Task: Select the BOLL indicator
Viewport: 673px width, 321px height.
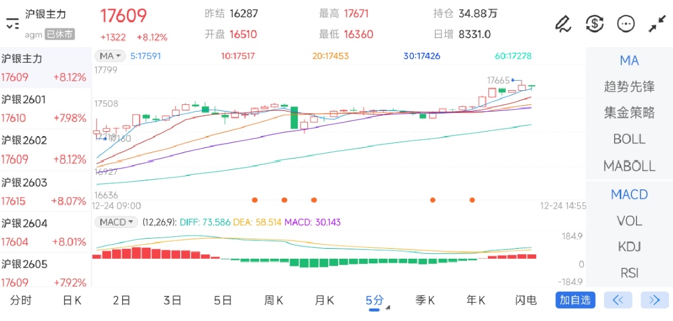Action: tap(629, 139)
